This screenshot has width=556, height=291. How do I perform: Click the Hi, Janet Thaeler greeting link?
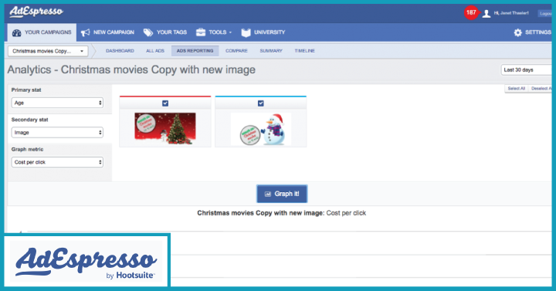[x=511, y=13]
